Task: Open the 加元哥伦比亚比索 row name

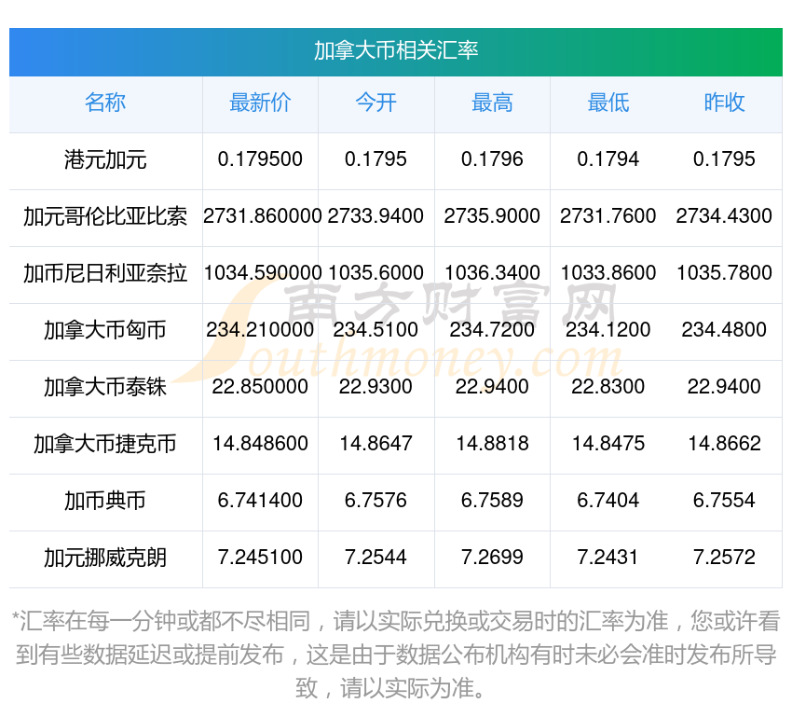Action: [x=105, y=216]
